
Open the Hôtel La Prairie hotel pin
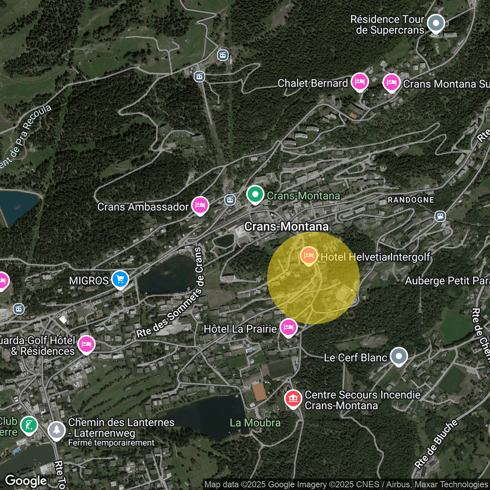289,328
